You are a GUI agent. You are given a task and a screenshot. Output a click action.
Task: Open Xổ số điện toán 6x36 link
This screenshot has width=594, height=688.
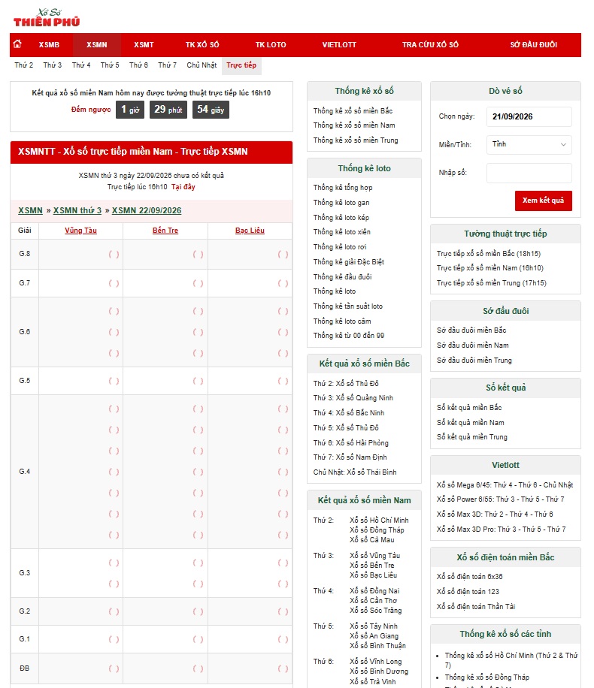470,577
